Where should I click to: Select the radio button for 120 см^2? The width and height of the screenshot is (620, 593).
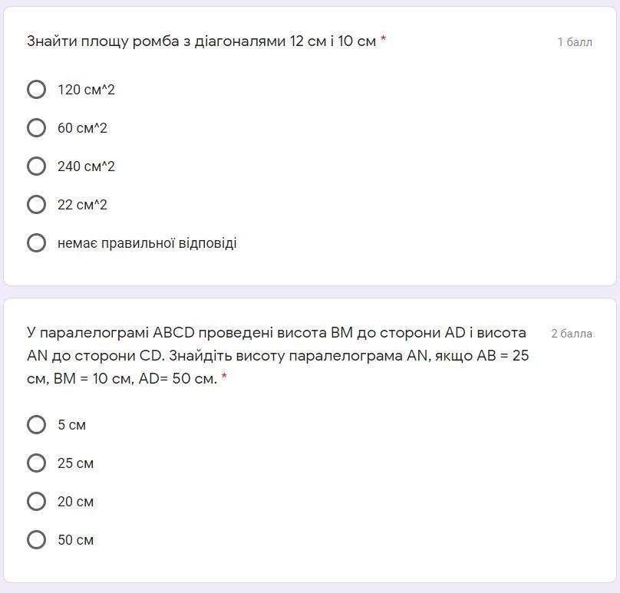36,90
